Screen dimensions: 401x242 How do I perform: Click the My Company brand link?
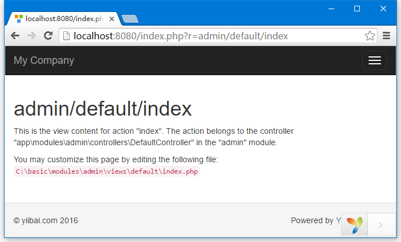pos(44,60)
